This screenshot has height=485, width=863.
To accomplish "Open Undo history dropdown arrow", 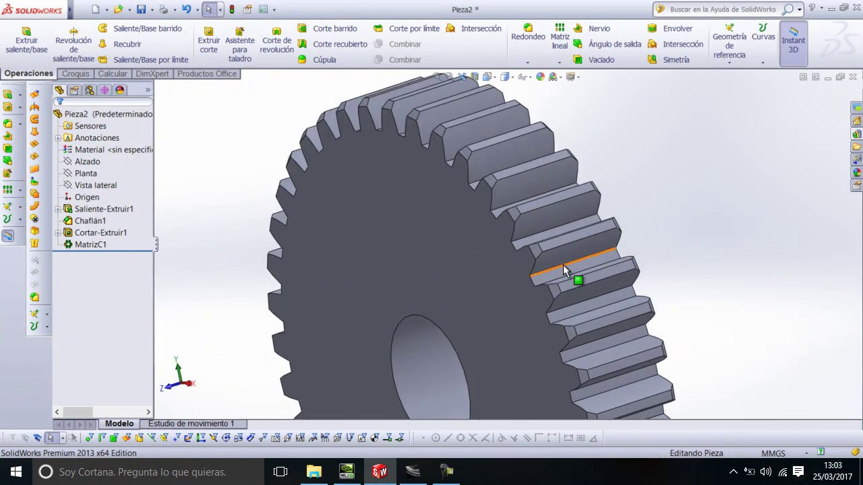I will (x=197, y=10).
